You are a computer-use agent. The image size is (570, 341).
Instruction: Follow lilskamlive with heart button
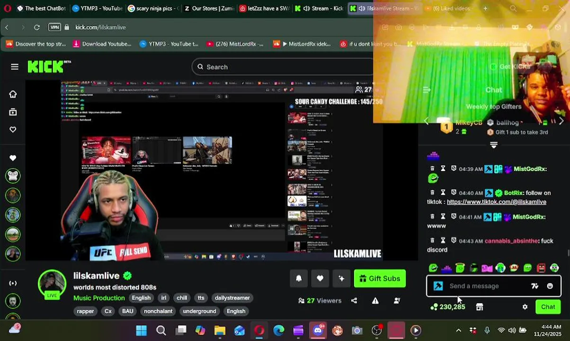(x=320, y=278)
